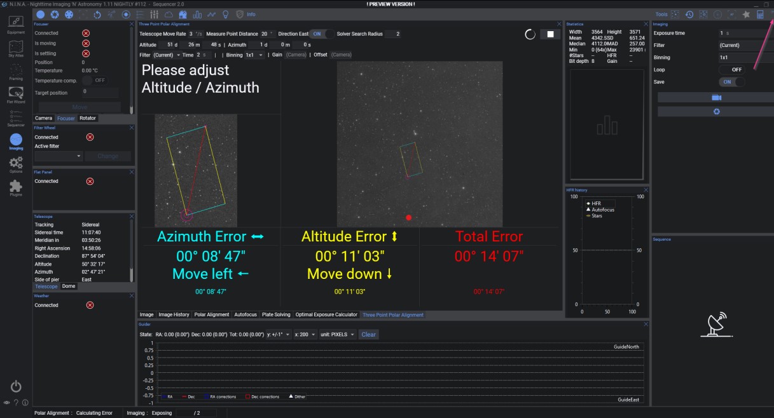Open the guider y: +/-1" scale dropdown
The height and width of the screenshot is (418, 774).
tap(279, 334)
